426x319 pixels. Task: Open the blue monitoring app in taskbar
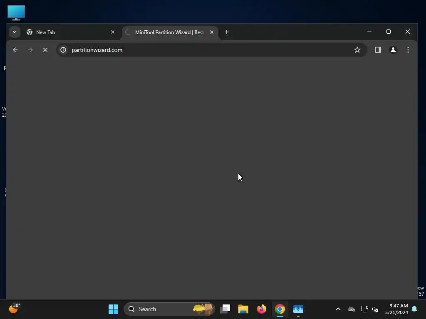pyautogui.click(x=298, y=309)
